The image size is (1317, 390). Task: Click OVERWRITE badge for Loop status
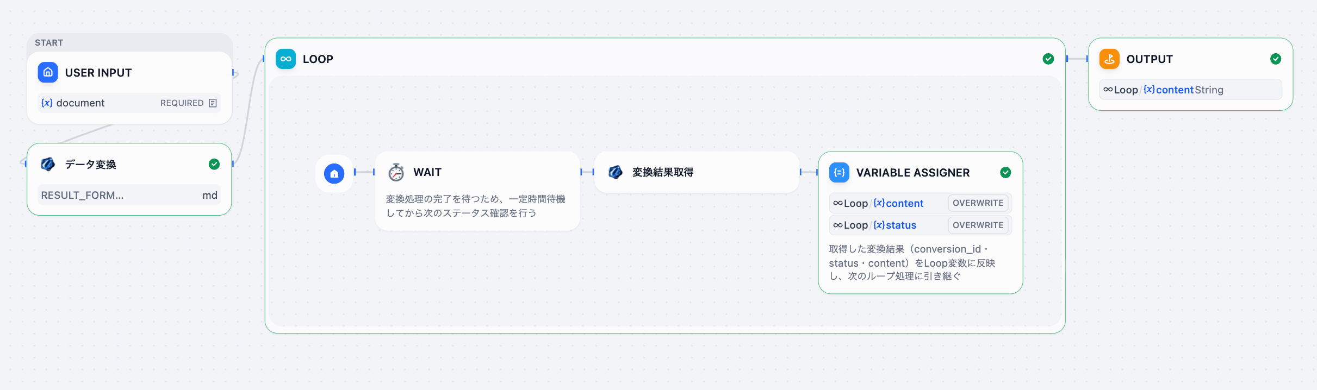(x=978, y=225)
